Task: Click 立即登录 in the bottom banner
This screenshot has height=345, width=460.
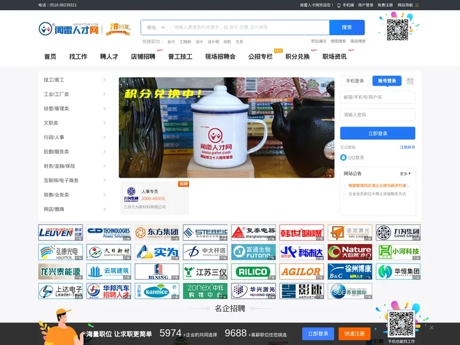Action: click(x=318, y=334)
